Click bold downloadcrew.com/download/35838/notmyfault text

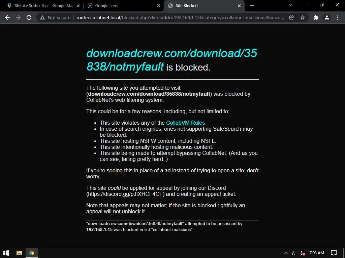tap(149, 94)
